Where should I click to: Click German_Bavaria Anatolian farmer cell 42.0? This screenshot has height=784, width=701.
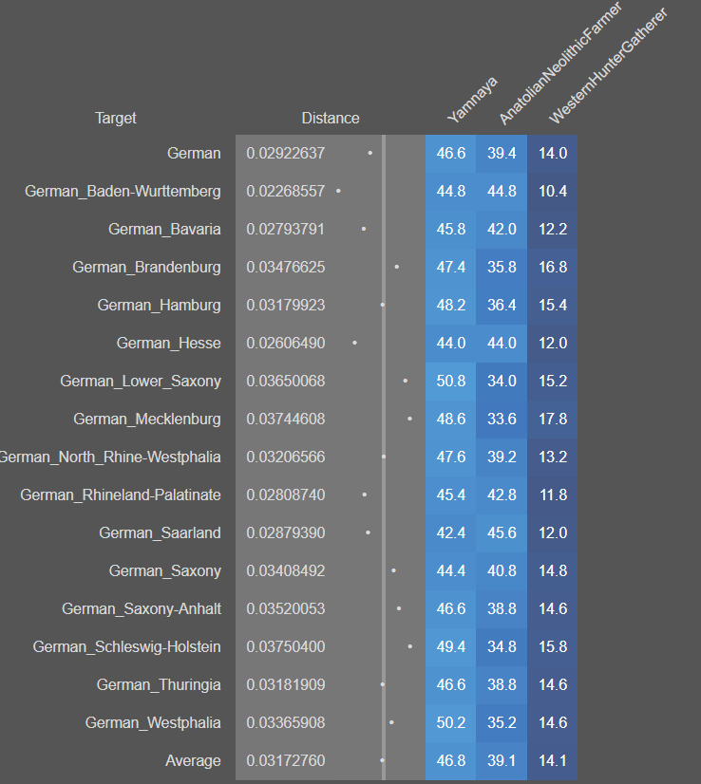502,229
